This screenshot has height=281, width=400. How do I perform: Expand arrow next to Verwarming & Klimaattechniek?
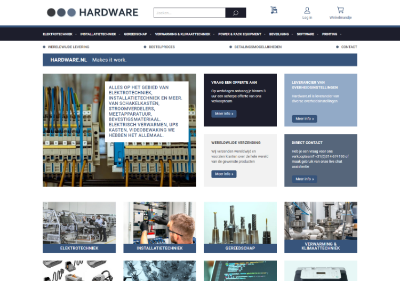click(x=214, y=35)
